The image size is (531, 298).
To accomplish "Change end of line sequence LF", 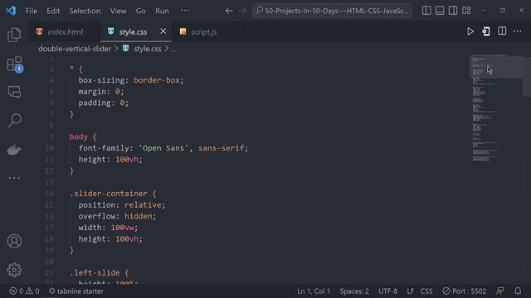I will coord(410,291).
